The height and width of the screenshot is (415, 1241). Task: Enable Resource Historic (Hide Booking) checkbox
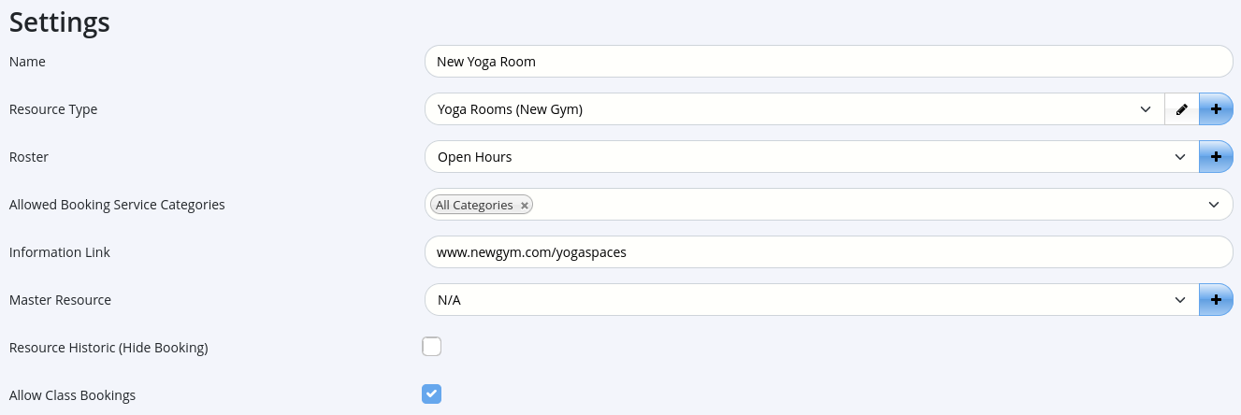(431, 348)
